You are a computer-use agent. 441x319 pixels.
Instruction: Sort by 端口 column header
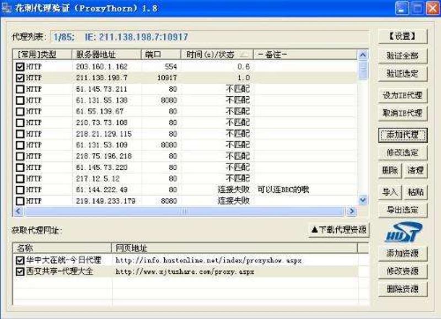pos(161,55)
